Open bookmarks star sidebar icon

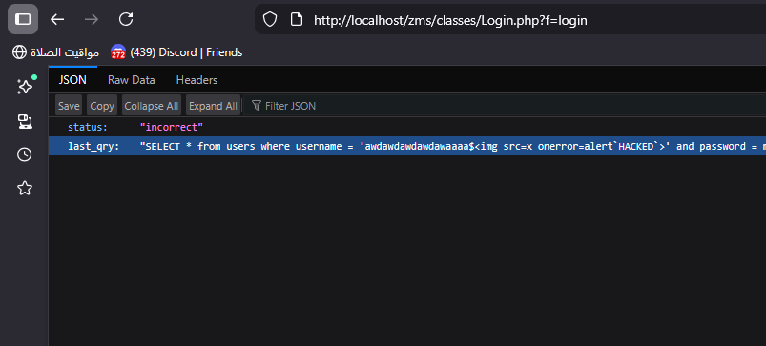25,189
